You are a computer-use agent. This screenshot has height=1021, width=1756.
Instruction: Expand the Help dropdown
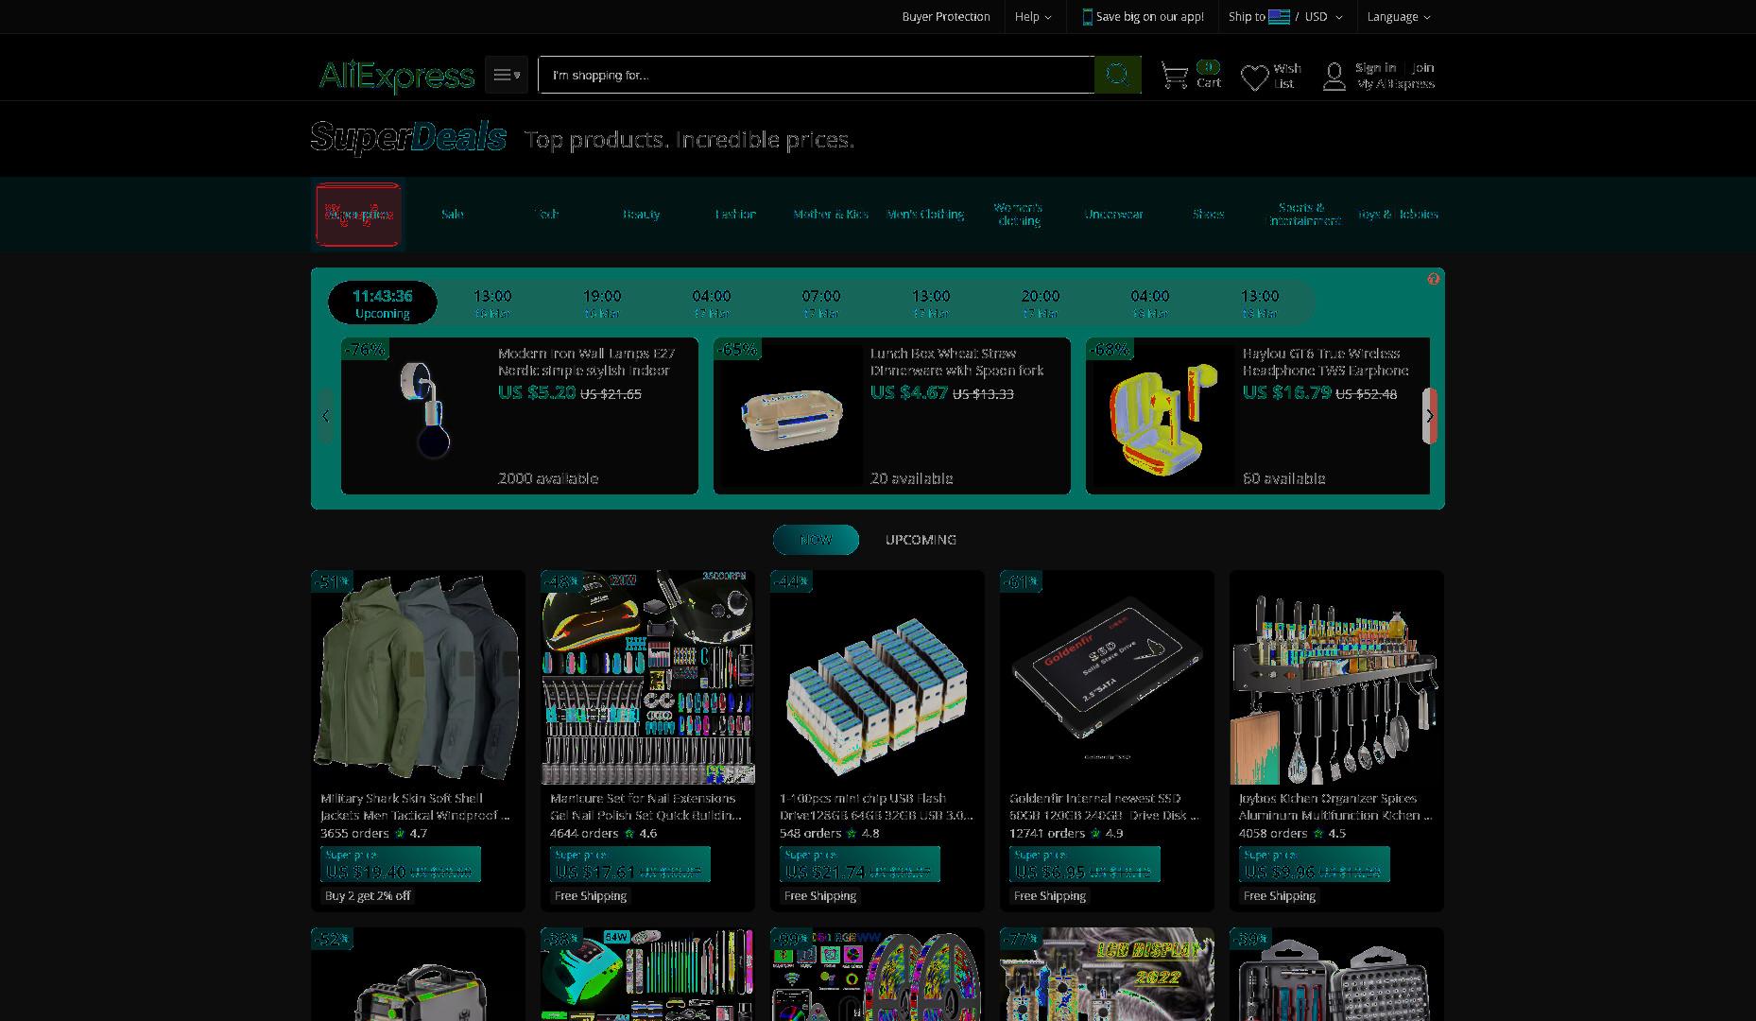click(x=1033, y=17)
